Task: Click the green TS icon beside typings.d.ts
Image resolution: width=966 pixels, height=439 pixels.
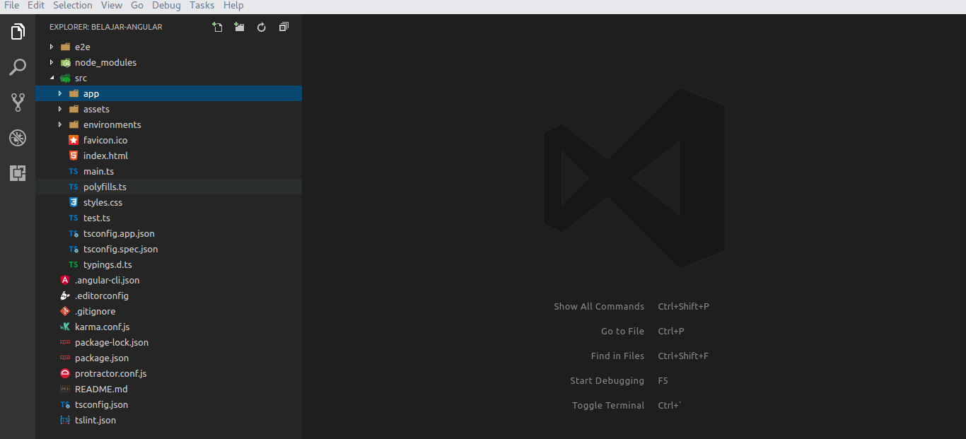Action: [x=74, y=264]
